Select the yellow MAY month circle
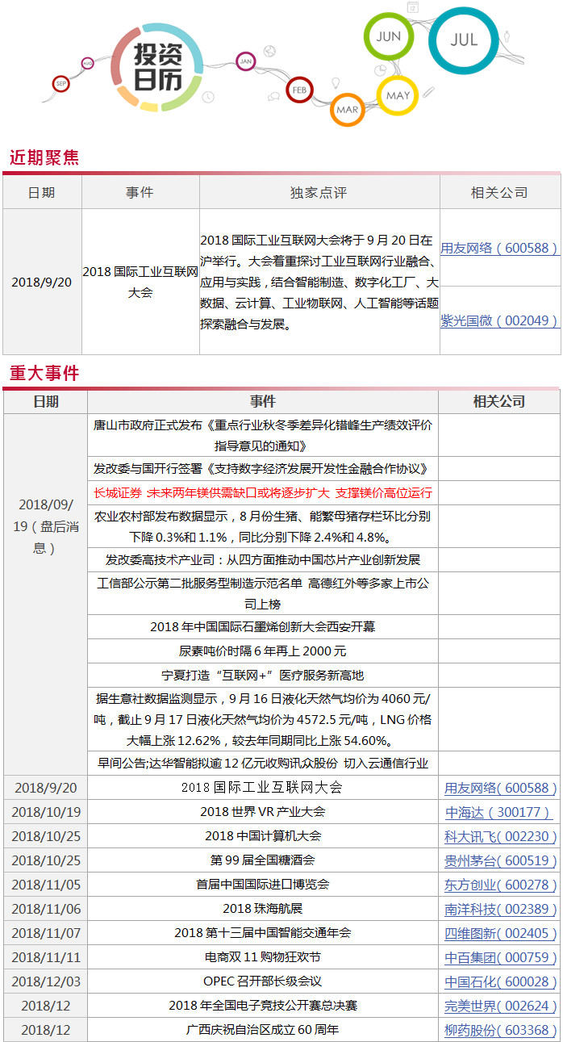 [x=398, y=95]
